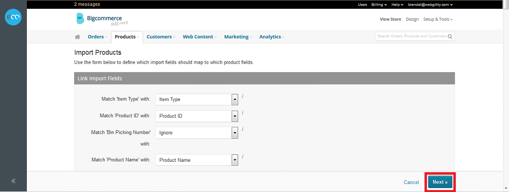This screenshot has width=509, height=192.
Task: Open the Bin Picking Number Ignore dropdown
Action: pos(197,133)
